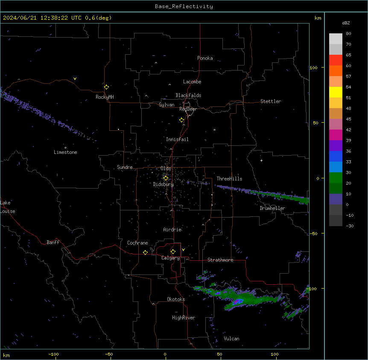Click the Calgary city label
368x360 pixels.
(x=170, y=258)
